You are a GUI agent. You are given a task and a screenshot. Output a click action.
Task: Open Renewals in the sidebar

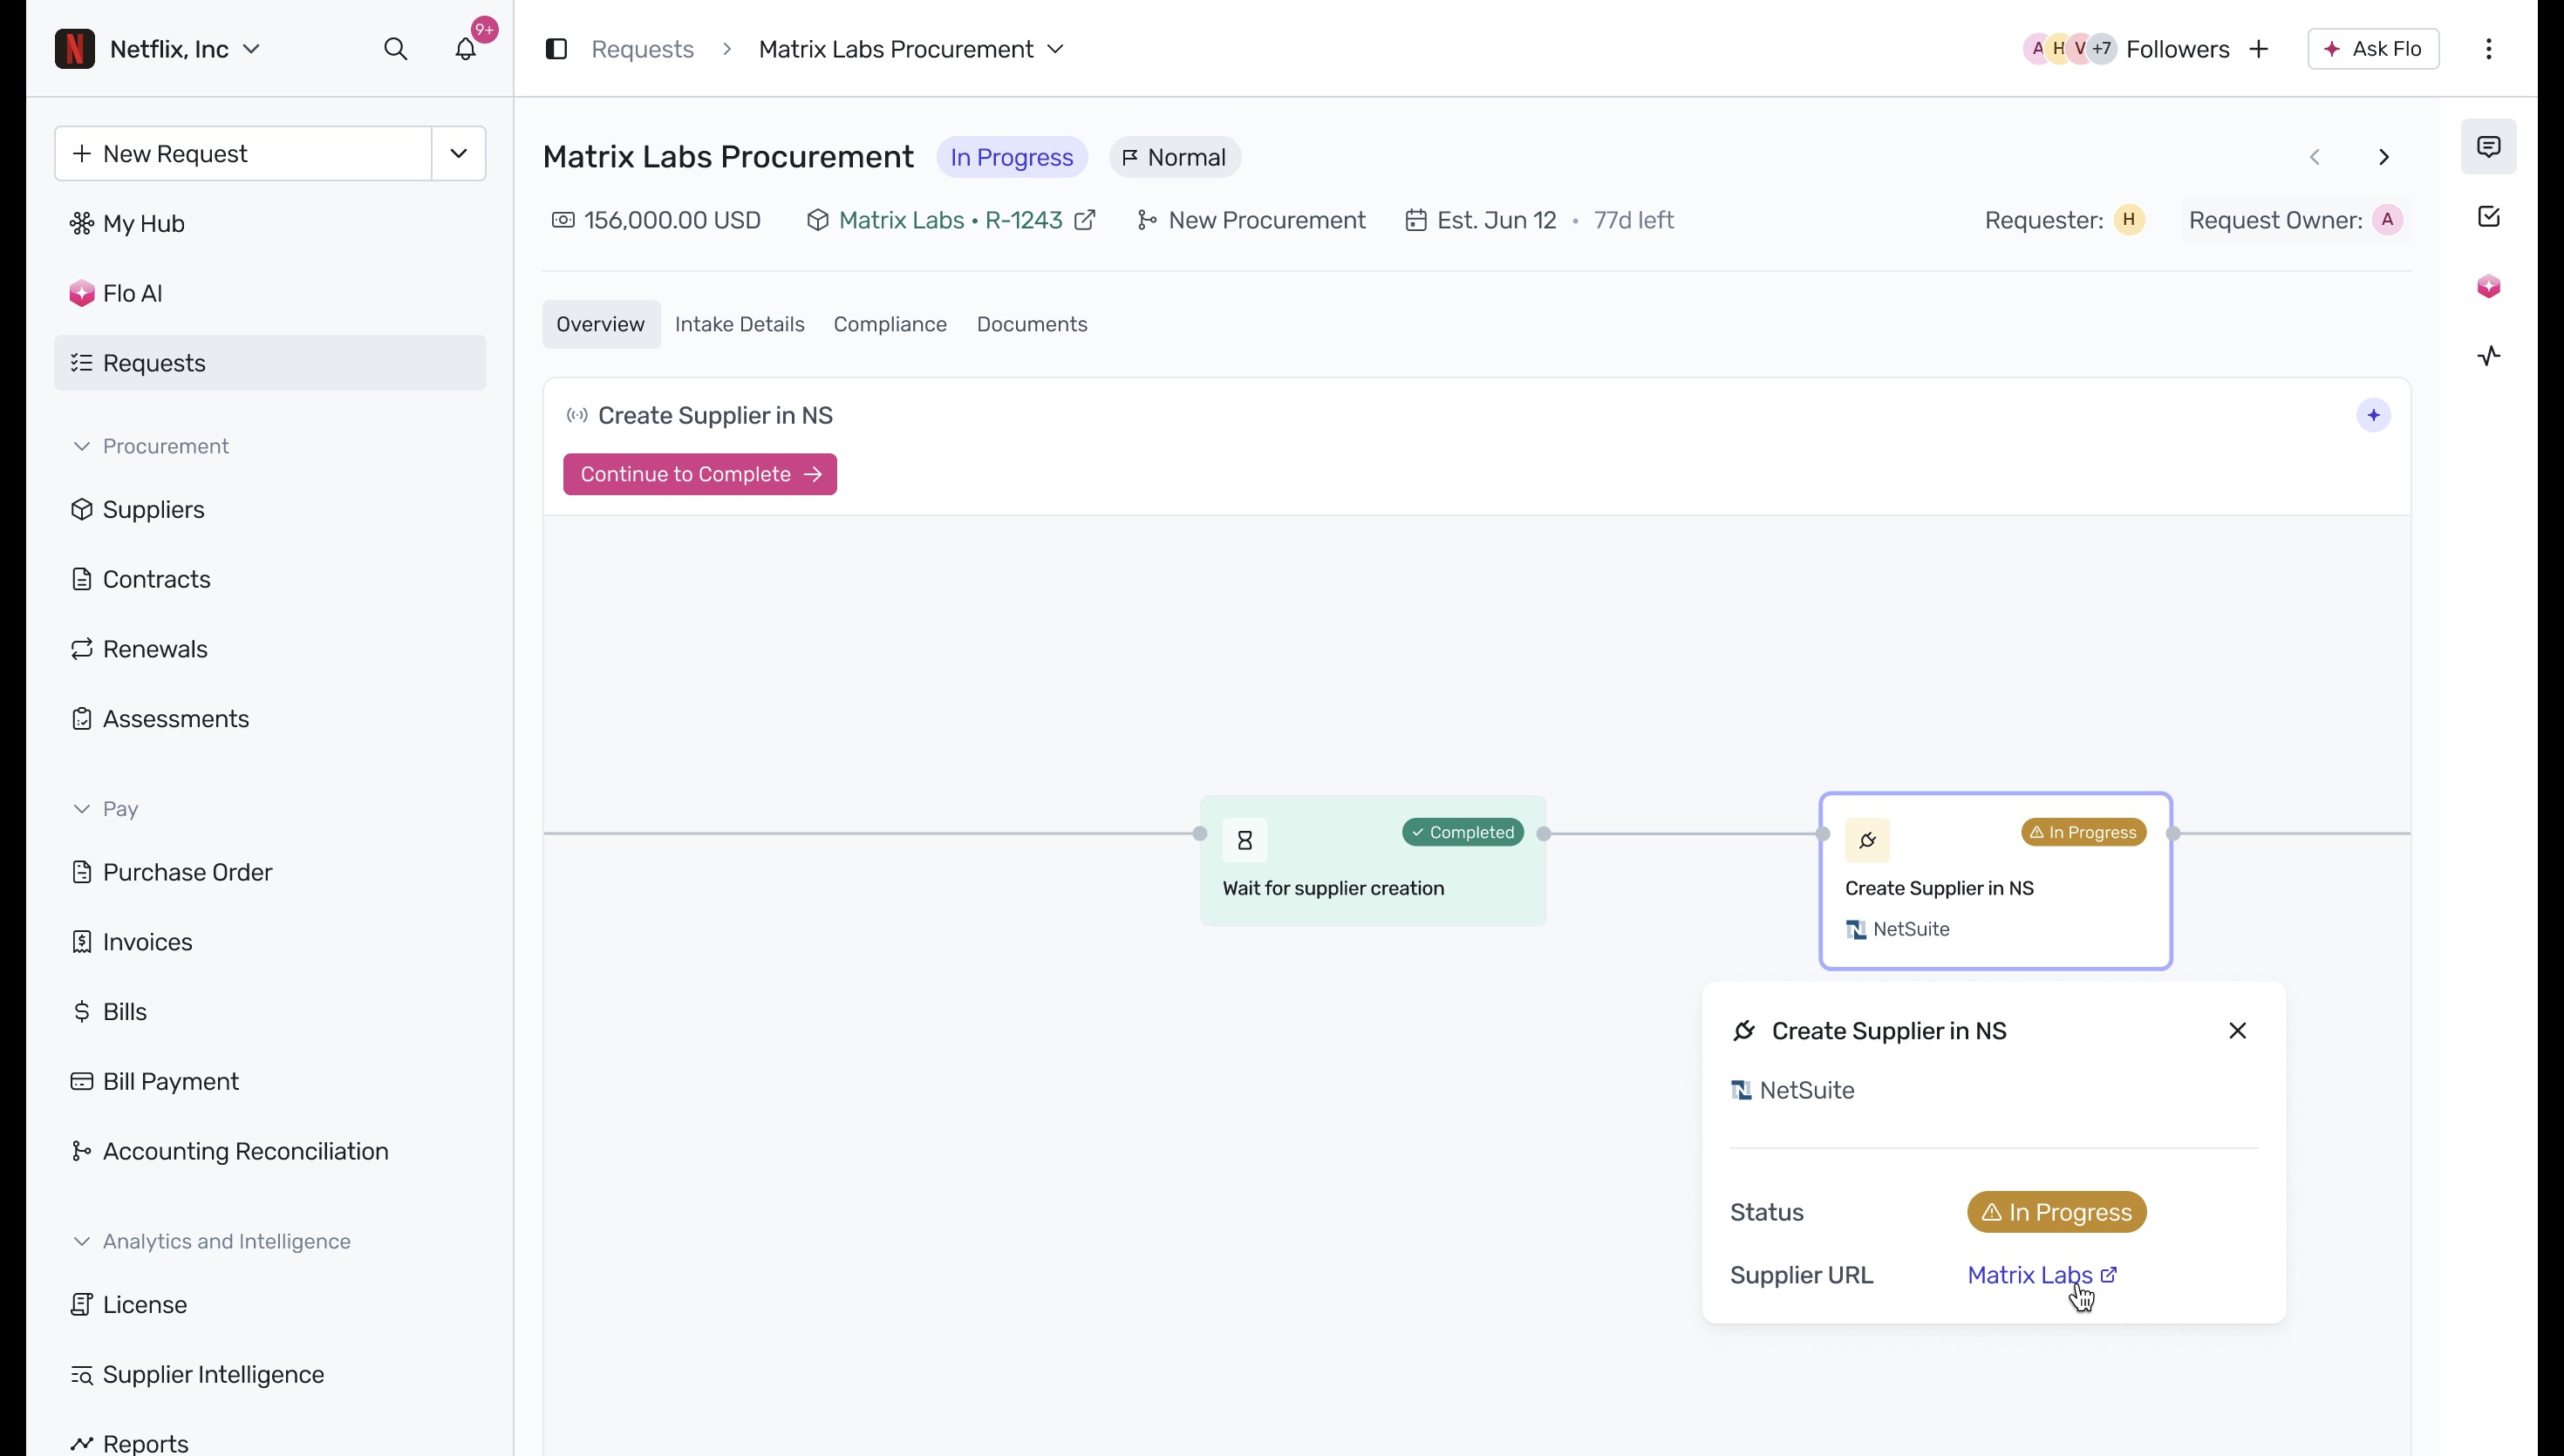tap(270, 649)
